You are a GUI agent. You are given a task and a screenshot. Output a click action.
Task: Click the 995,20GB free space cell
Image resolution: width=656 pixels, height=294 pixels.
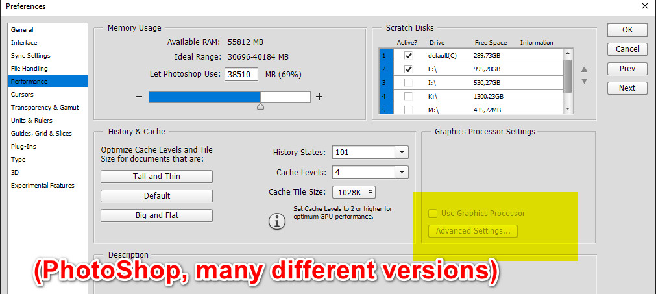487,69
